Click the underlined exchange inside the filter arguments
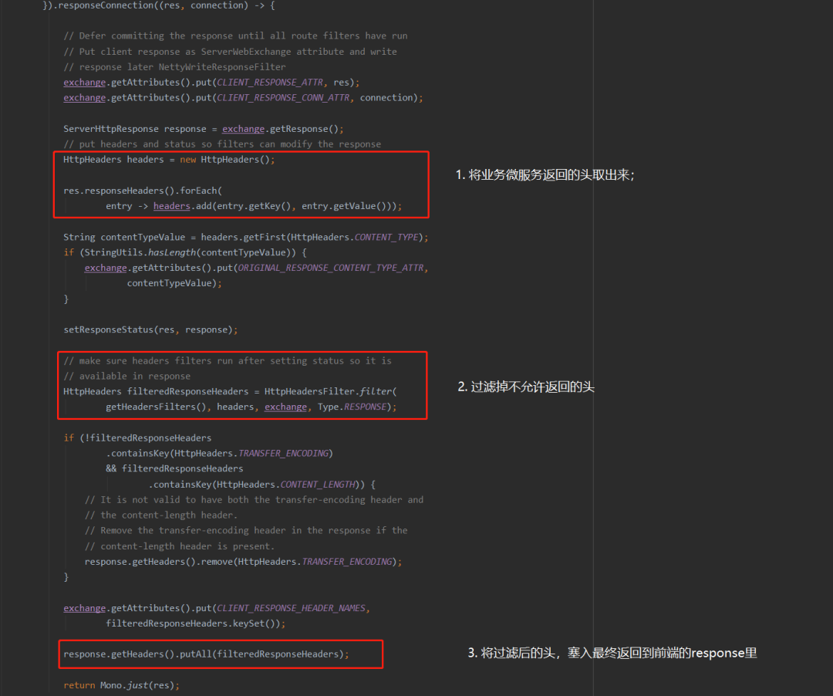The width and height of the screenshot is (833, 696). (x=285, y=406)
